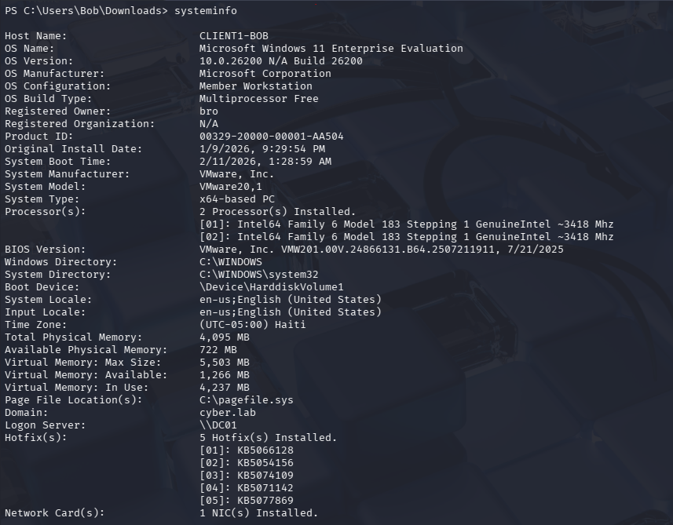
Task: Click the System Boot Time value
Action: pyautogui.click(x=265, y=162)
